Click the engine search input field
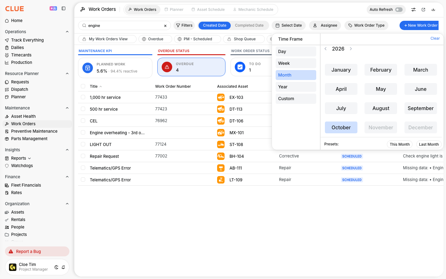446x279 pixels. click(125, 26)
